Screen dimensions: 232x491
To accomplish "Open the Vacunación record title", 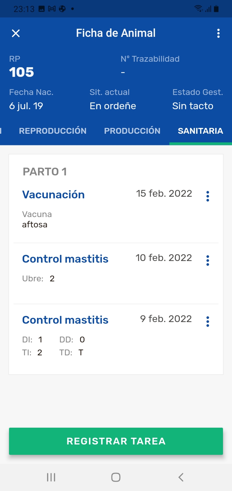I will coord(53,195).
